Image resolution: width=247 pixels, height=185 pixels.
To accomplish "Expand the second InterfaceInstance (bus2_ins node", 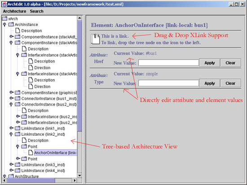I will pyautogui.click(x=18, y=122).
